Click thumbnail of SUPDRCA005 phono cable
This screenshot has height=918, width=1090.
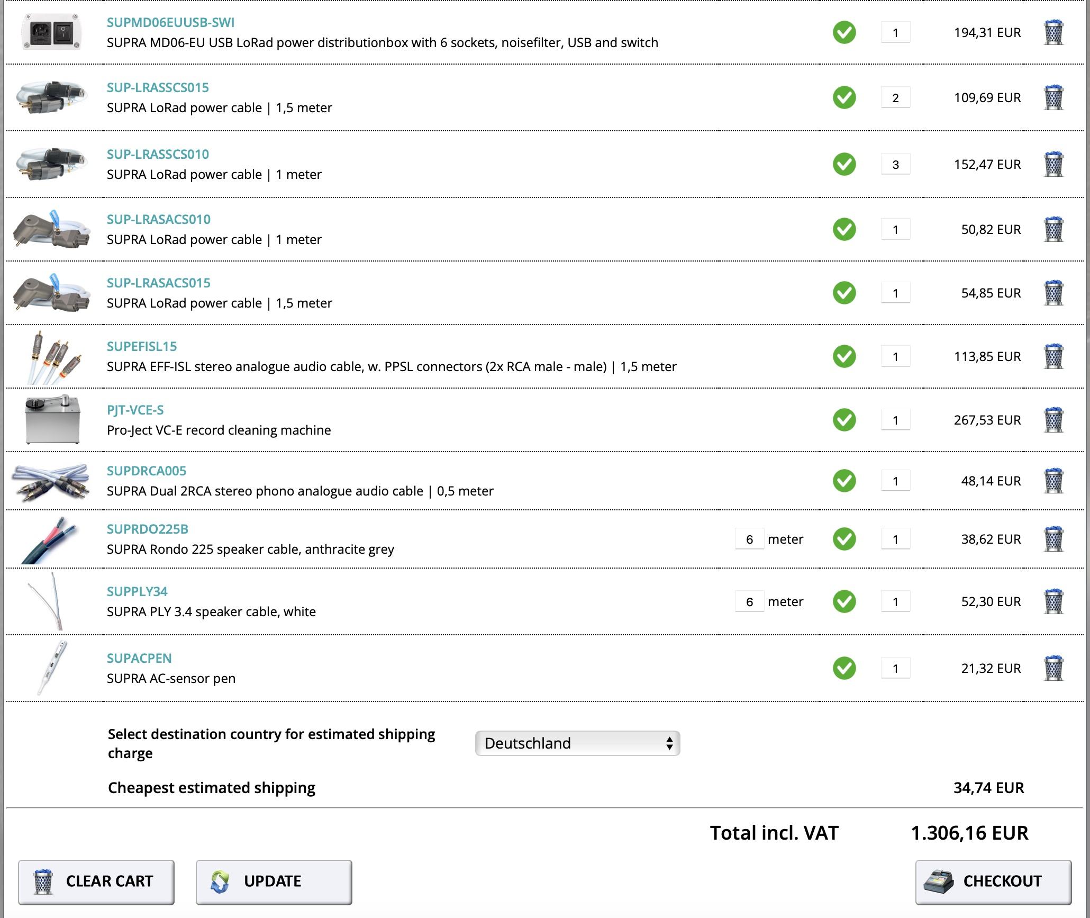coord(51,482)
